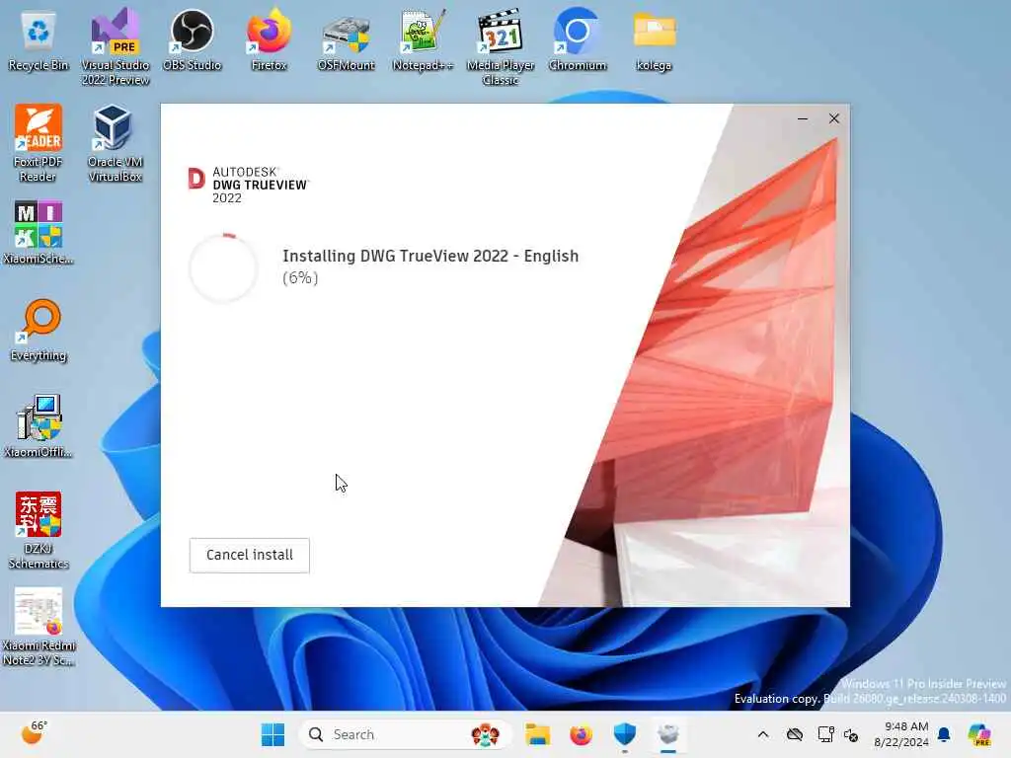The image size is (1011, 758).
Task: Minimize the Autodesk installer window
Action: click(x=803, y=118)
